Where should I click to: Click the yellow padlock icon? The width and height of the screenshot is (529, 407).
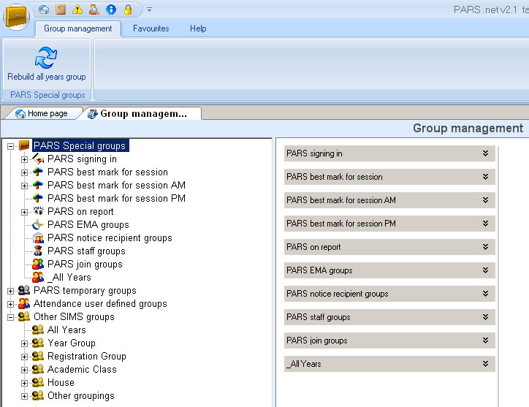click(x=128, y=9)
